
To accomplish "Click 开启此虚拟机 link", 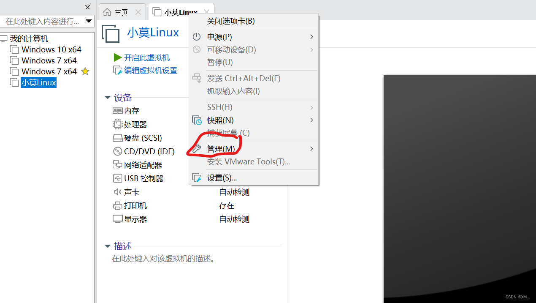I will [x=147, y=58].
